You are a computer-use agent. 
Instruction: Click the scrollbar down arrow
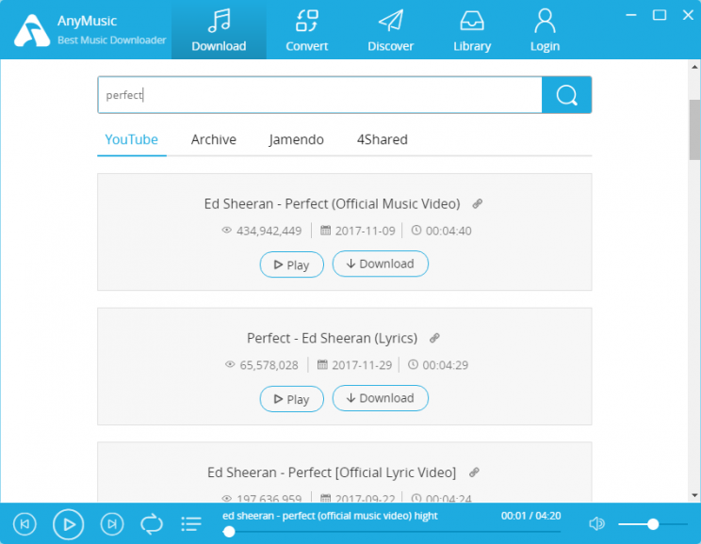click(694, 495)
